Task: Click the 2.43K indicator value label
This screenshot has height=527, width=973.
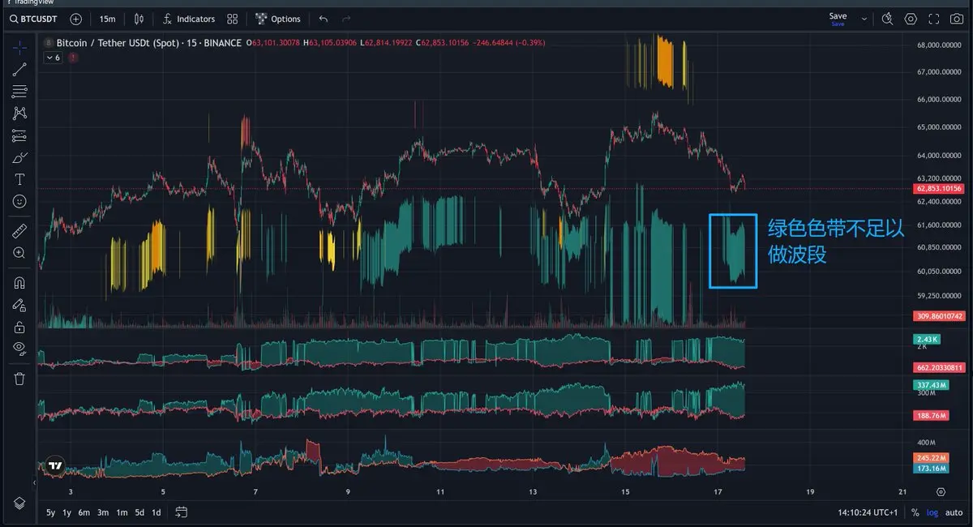Action: coord(926,339)
